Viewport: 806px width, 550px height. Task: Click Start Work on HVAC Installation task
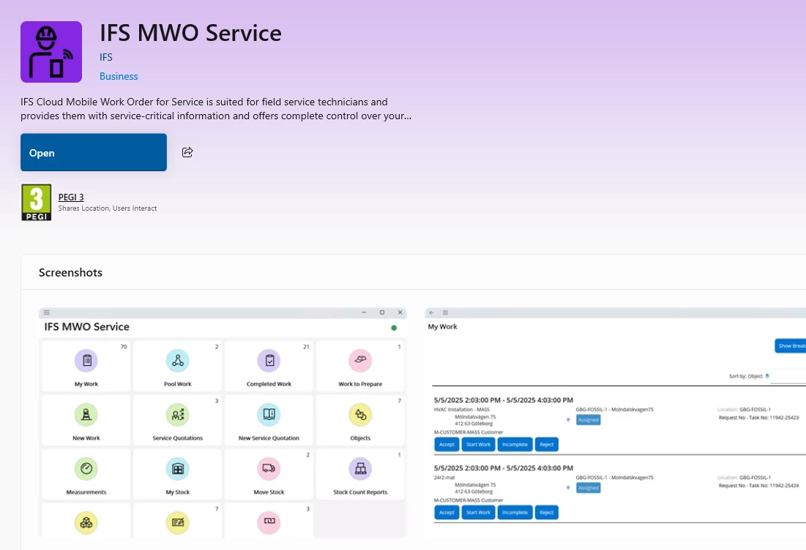(x=479, y=444)
